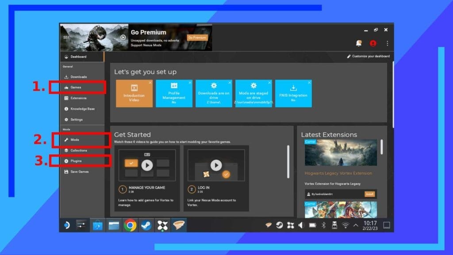Expand the hidden system tray icons arrow

tap(356, 225)
